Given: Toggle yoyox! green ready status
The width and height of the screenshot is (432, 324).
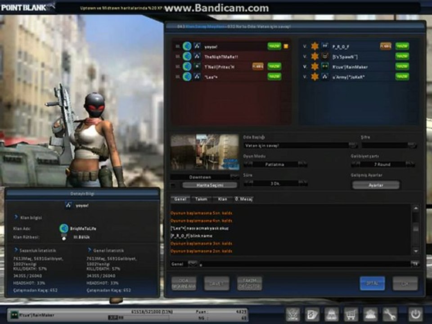Looking at the screenshot, I should [274, 46].
